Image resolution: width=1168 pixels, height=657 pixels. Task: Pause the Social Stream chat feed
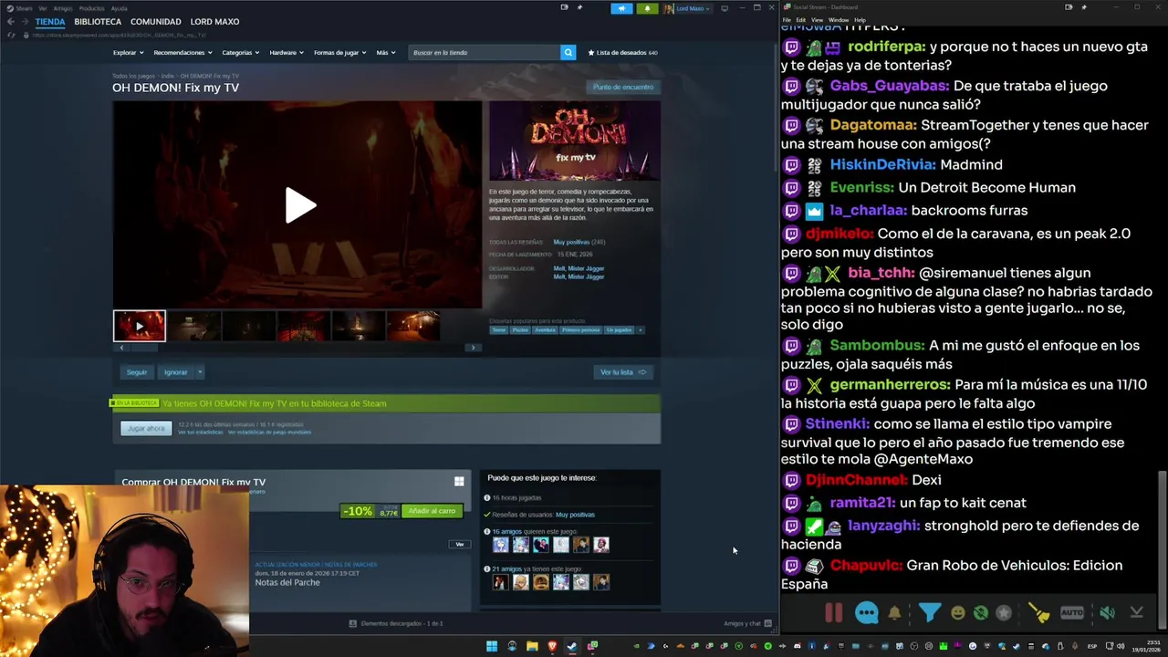[x=833, y=613]
